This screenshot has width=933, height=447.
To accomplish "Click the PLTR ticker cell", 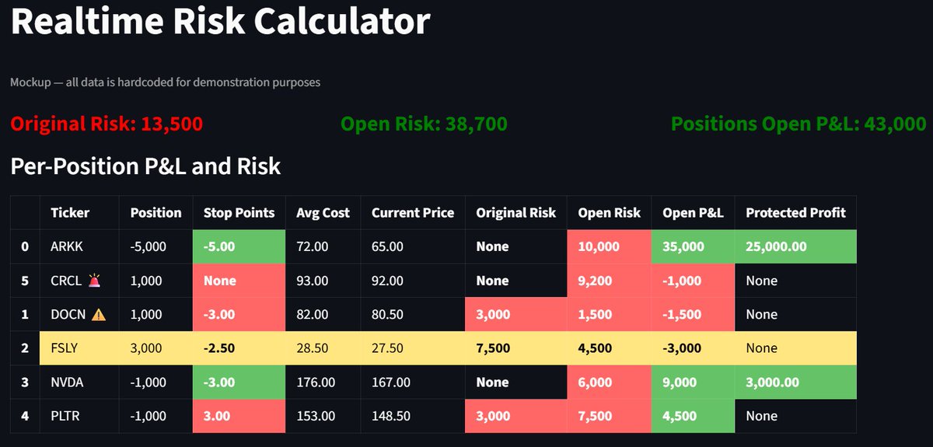I will pyautogui.click(x=79, y=416).
